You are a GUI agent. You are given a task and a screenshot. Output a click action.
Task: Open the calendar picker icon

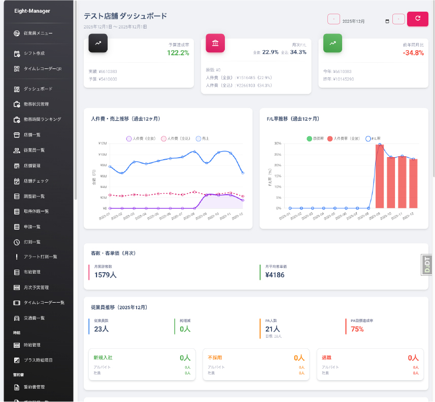click(387, 21)
